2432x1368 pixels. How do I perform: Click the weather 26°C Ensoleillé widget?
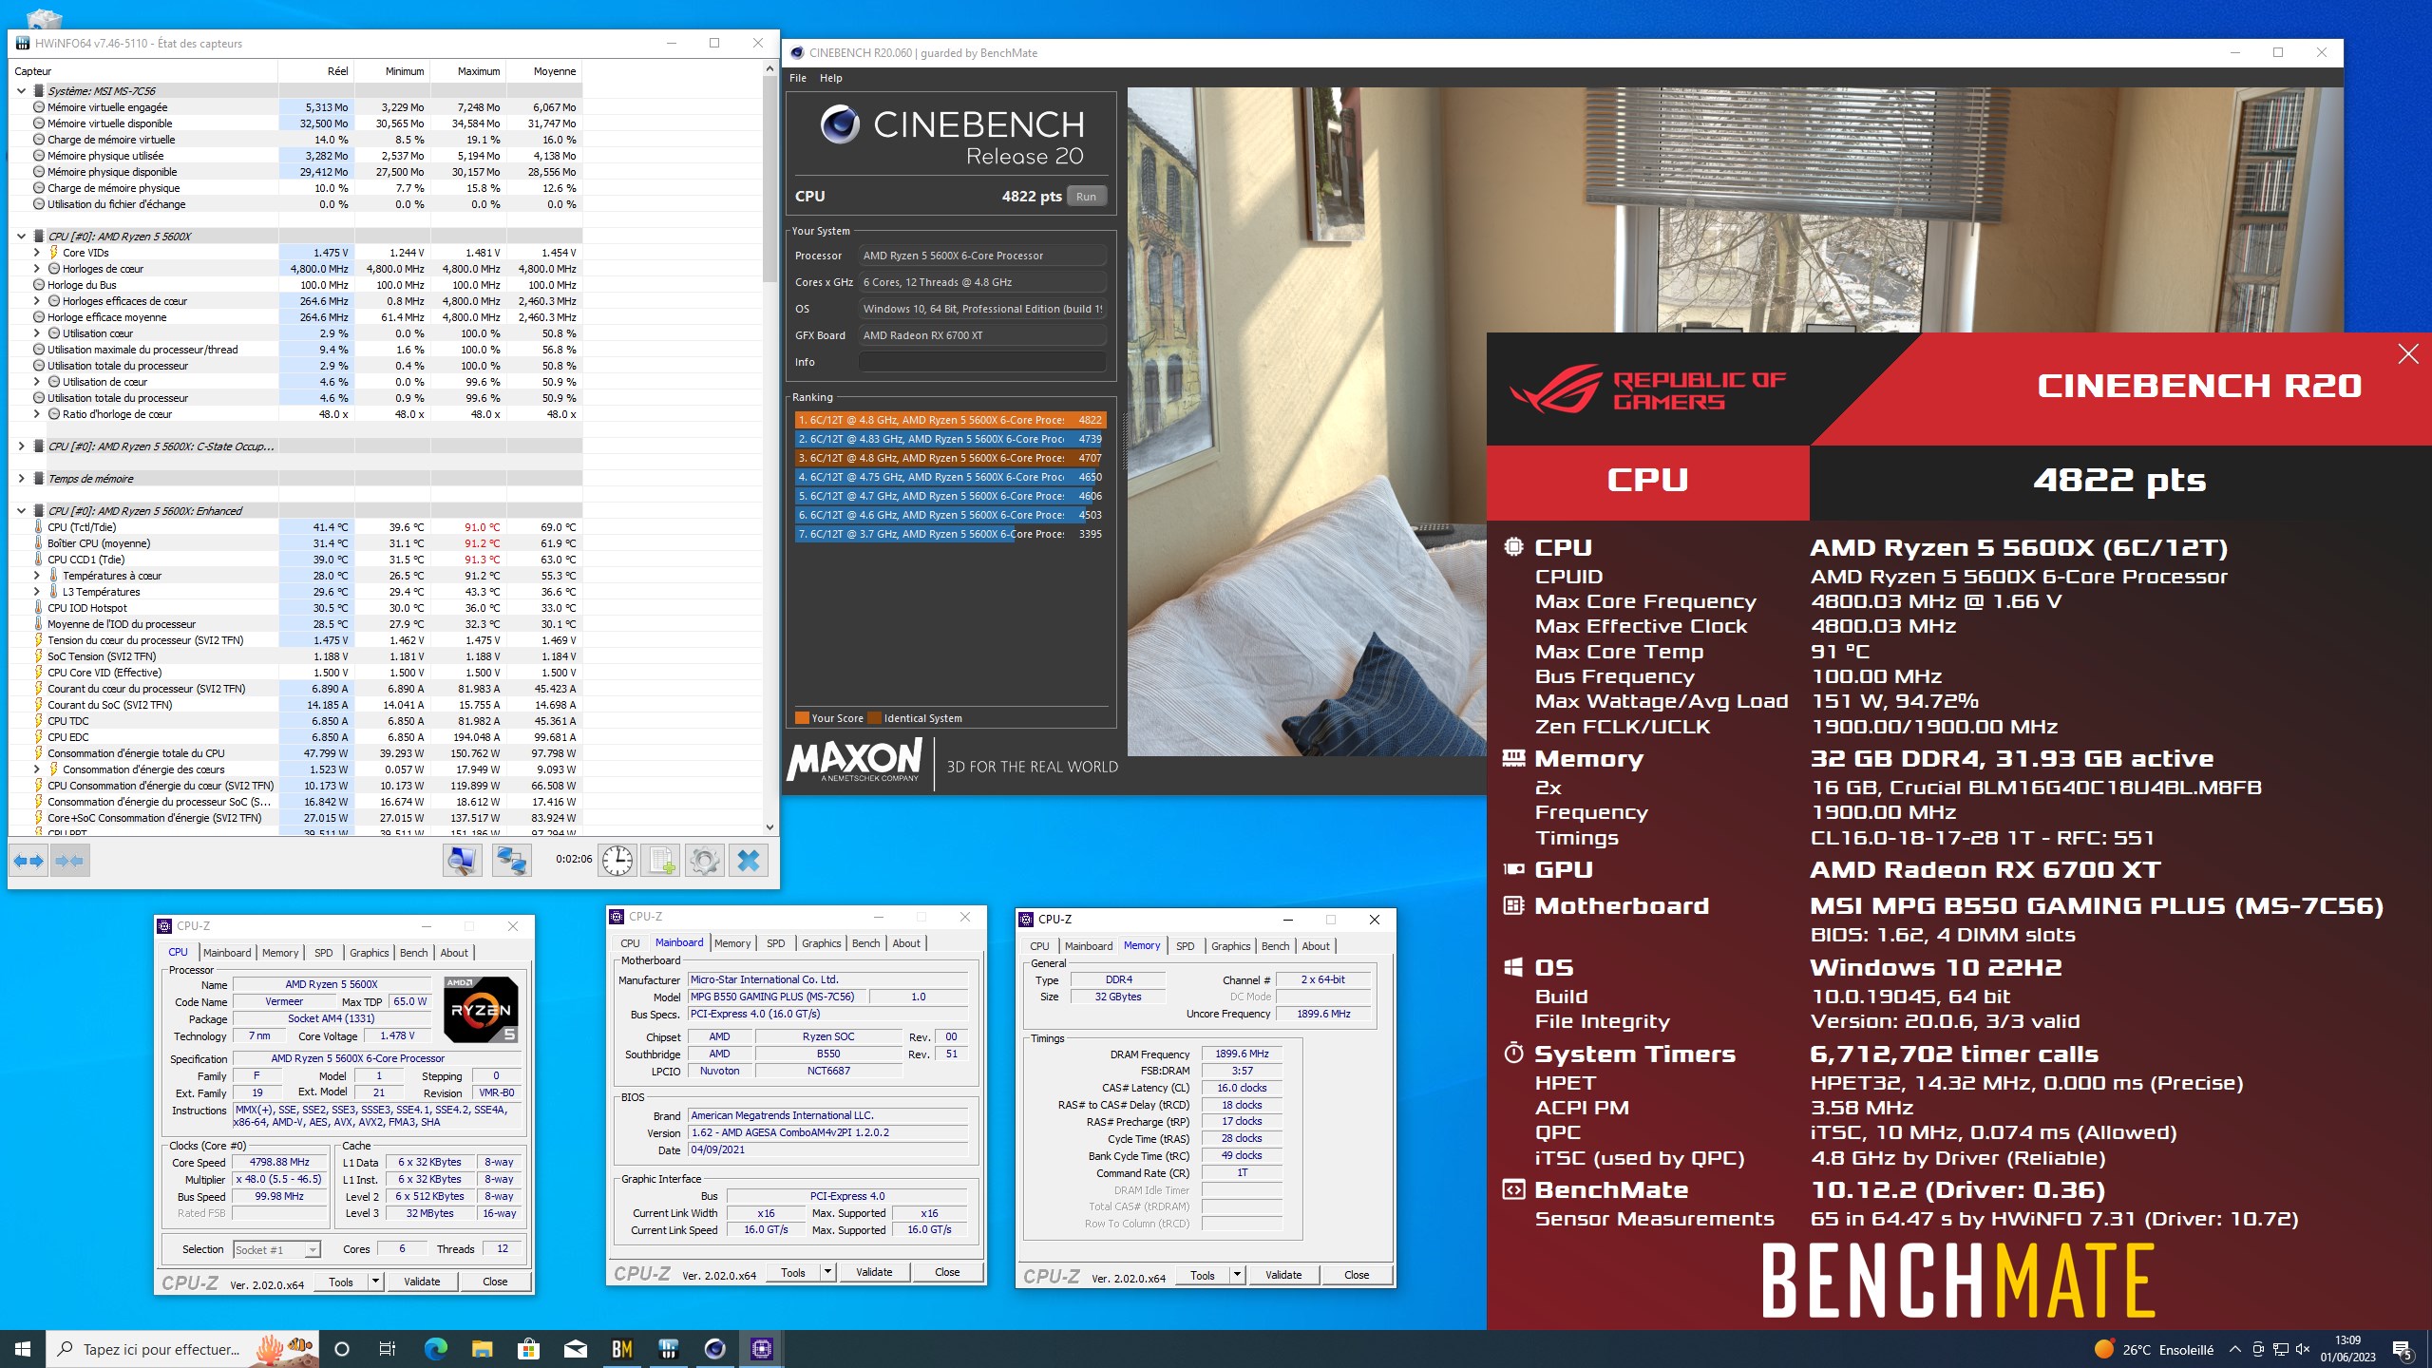pyautogui.click(x=2155, y=1349)
